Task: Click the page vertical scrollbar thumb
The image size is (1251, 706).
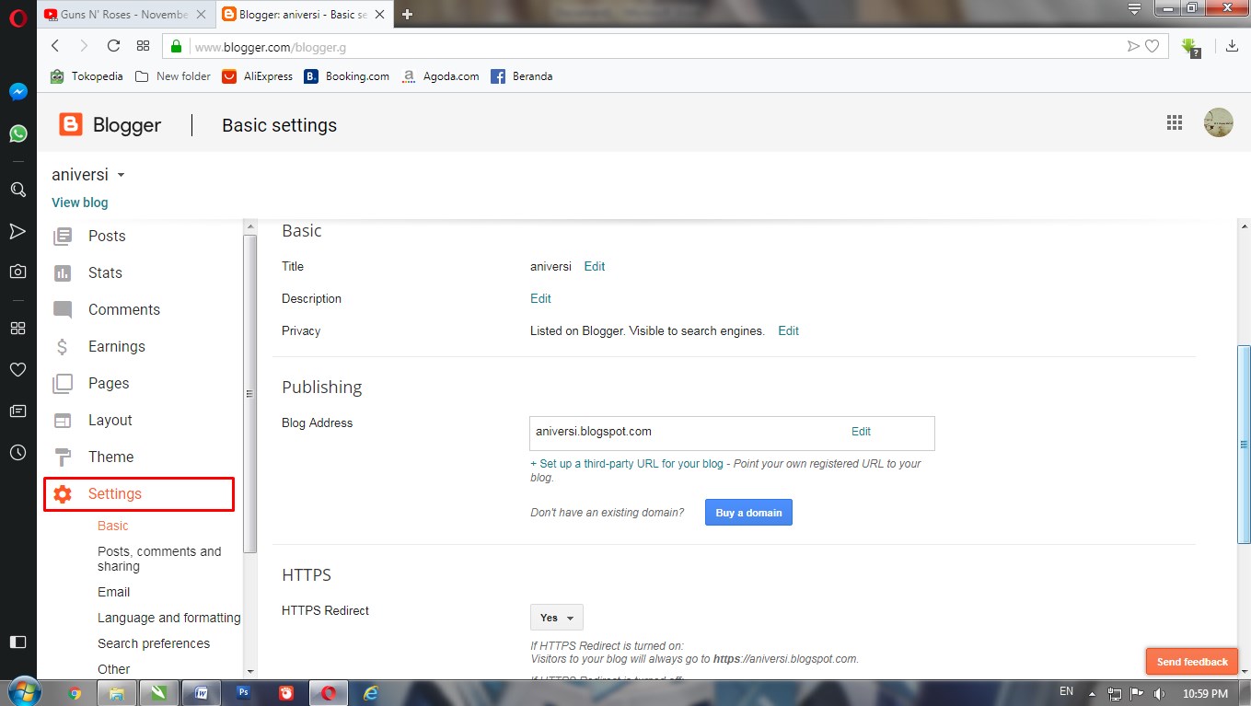Action: point(1244,445)
